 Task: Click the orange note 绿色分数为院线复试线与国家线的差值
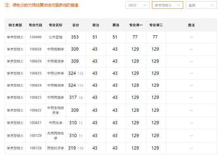pos(45,5)
